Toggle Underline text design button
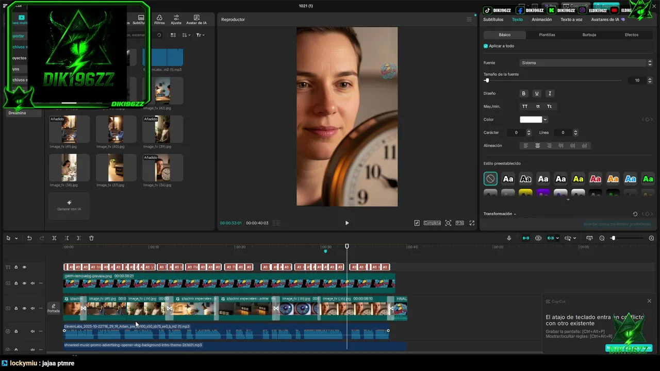This screenshot has width=660, height=371. [537, 93]
